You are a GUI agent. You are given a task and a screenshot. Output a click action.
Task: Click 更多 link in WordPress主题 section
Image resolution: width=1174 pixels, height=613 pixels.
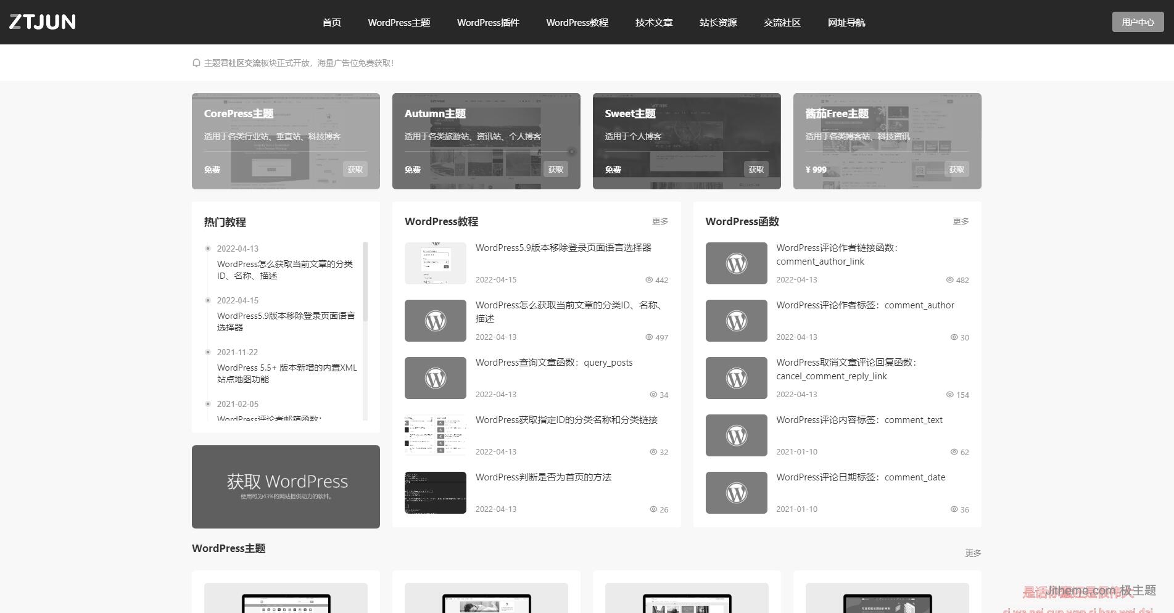point(973,553)
